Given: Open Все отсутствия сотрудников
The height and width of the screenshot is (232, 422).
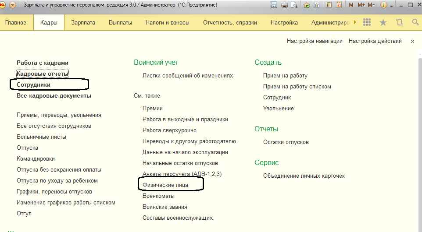Looking at the screenshot, I should pos(54,126).
